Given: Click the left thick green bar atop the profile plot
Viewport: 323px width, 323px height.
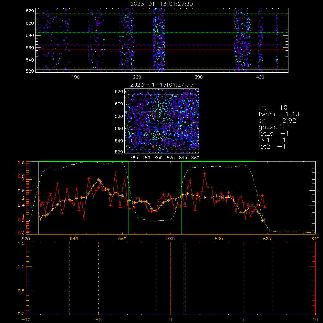Looking at the screenshot, I should (x=84, y=161).
